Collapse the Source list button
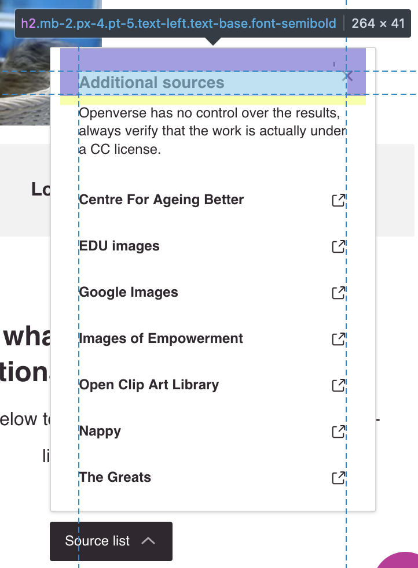The image size is (418, 568). click(x=111, y=541)
